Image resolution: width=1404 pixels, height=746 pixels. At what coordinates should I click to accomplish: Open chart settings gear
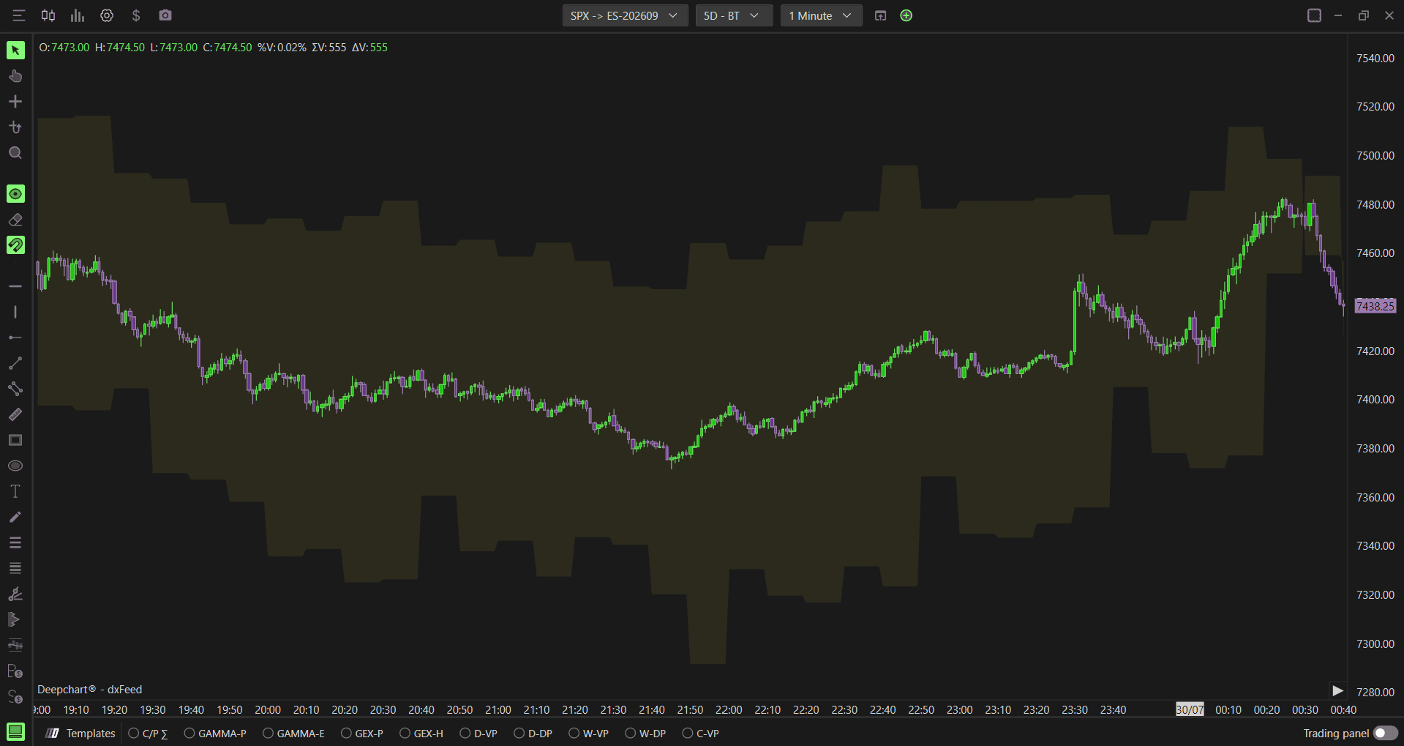(x=107, y=15)
